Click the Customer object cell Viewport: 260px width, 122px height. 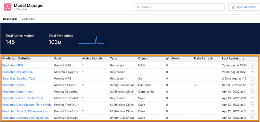145,85
